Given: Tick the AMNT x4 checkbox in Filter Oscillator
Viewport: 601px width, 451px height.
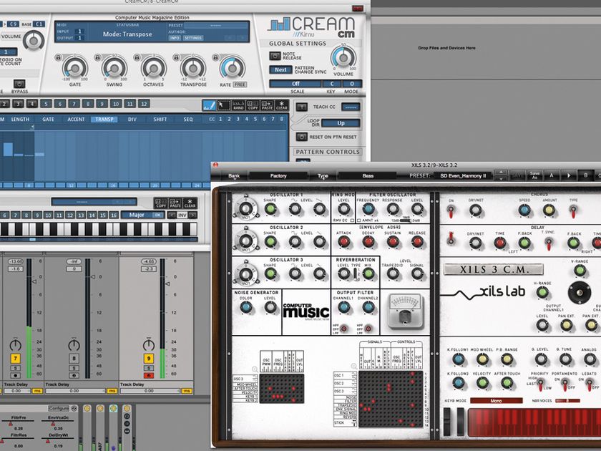Looking at the screenshot, I should click(358, 220).
